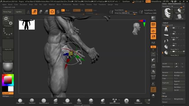Click the L.Sym local symmetry icon
189x106 pixels.
click(153, 43)
